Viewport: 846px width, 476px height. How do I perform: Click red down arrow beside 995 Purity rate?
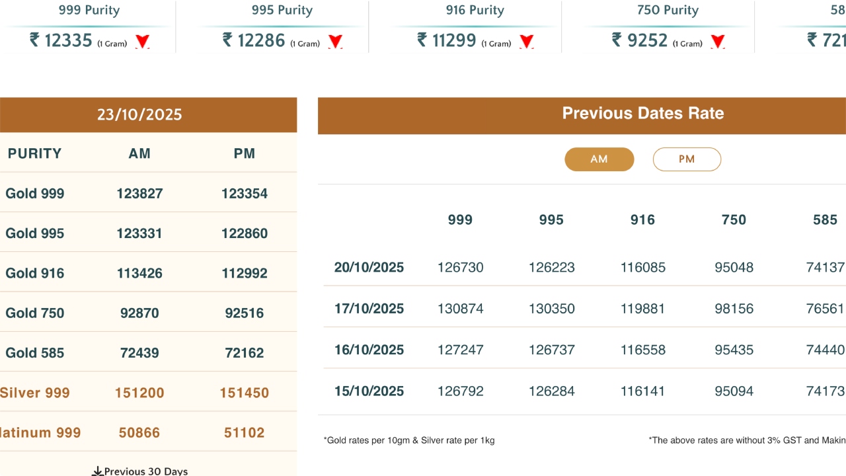click(x=335, y=42)
